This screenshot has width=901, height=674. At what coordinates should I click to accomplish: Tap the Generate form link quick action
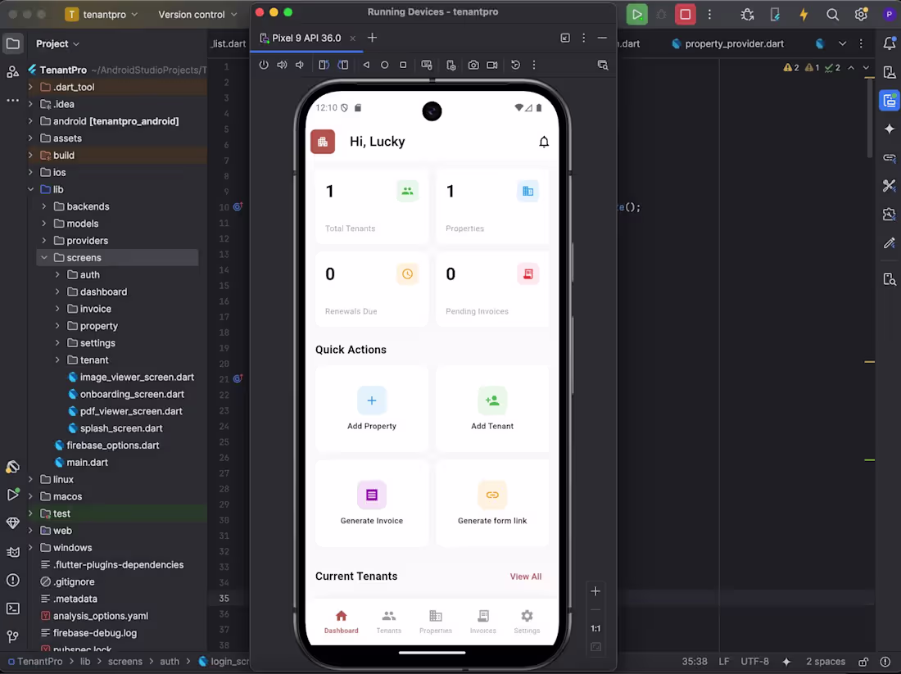492,504
